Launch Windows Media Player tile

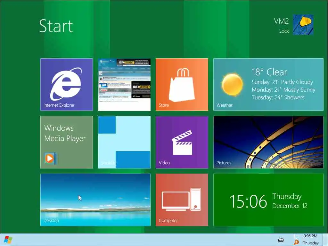click(x=67, y=142)
